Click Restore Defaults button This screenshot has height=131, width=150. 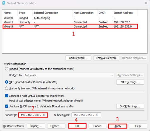click(14, 126)
